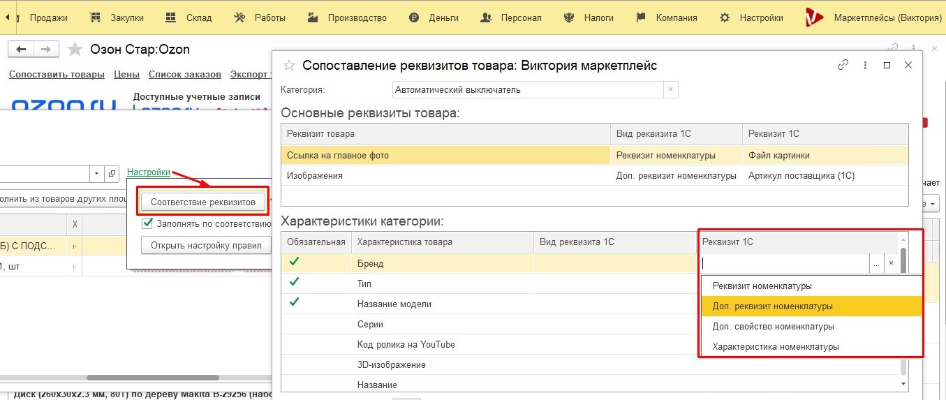The width and height of the screenshot is (946, 400).
Task: Maximize the Сопоставление реквизитов dialog
Action: pos(887,65)
